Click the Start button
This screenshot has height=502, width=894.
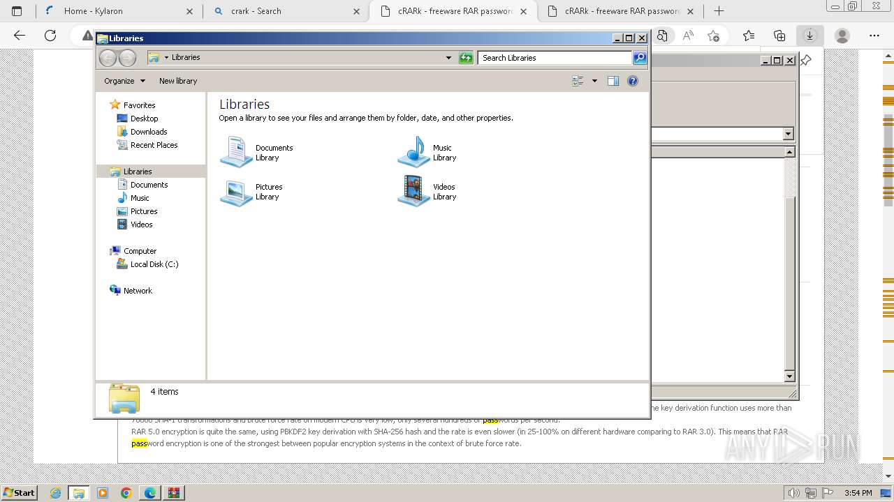coord(20,493)
